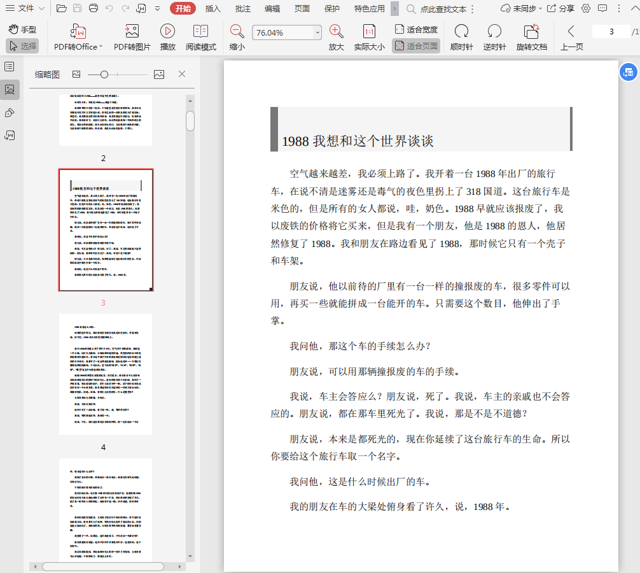The height and width of the screenshot is (573, 640).
Task: Rotate view 顺时针 clockwise
Action: [462, 38]
